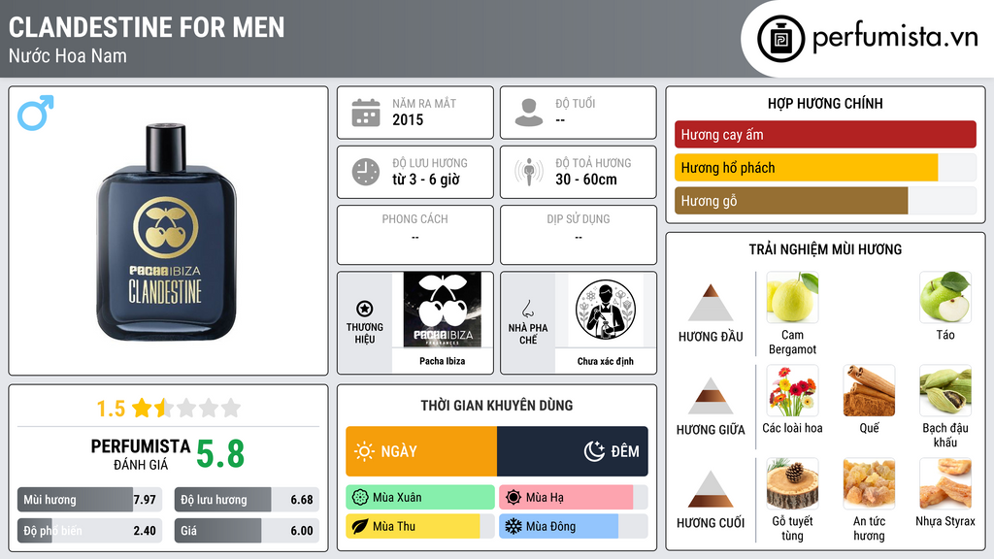Open the Táo green apple note image
This screenshot has width=994, height=559.
[x=945, y=298]
